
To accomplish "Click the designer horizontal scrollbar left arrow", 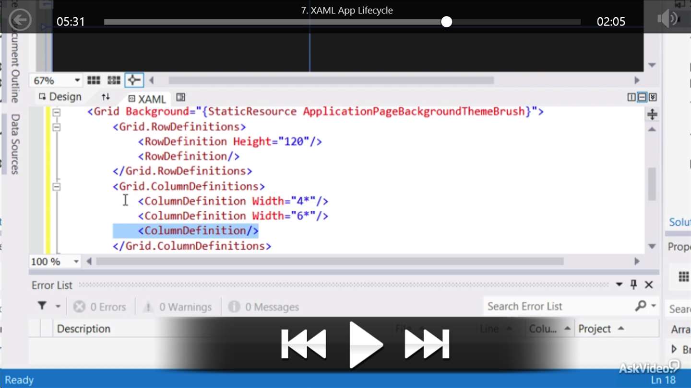I will tap(152, 80).
